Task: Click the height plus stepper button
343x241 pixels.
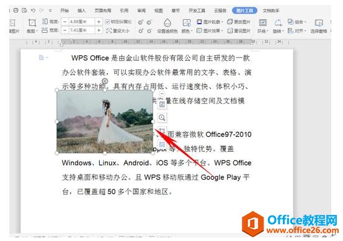Action: [x=99, y=22]
